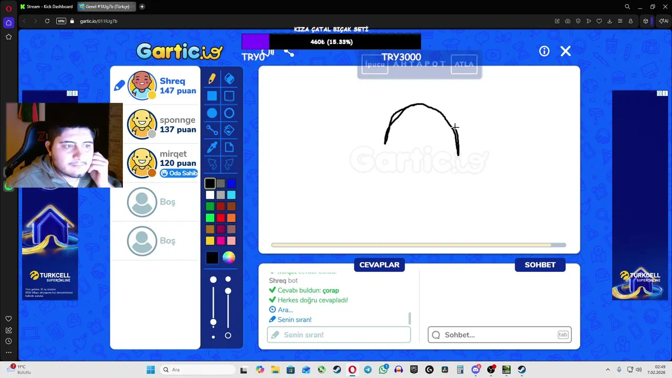The width and height of the screenshot is (672, 378).
Task: Select the cyan color swatch
Action: 232,195
